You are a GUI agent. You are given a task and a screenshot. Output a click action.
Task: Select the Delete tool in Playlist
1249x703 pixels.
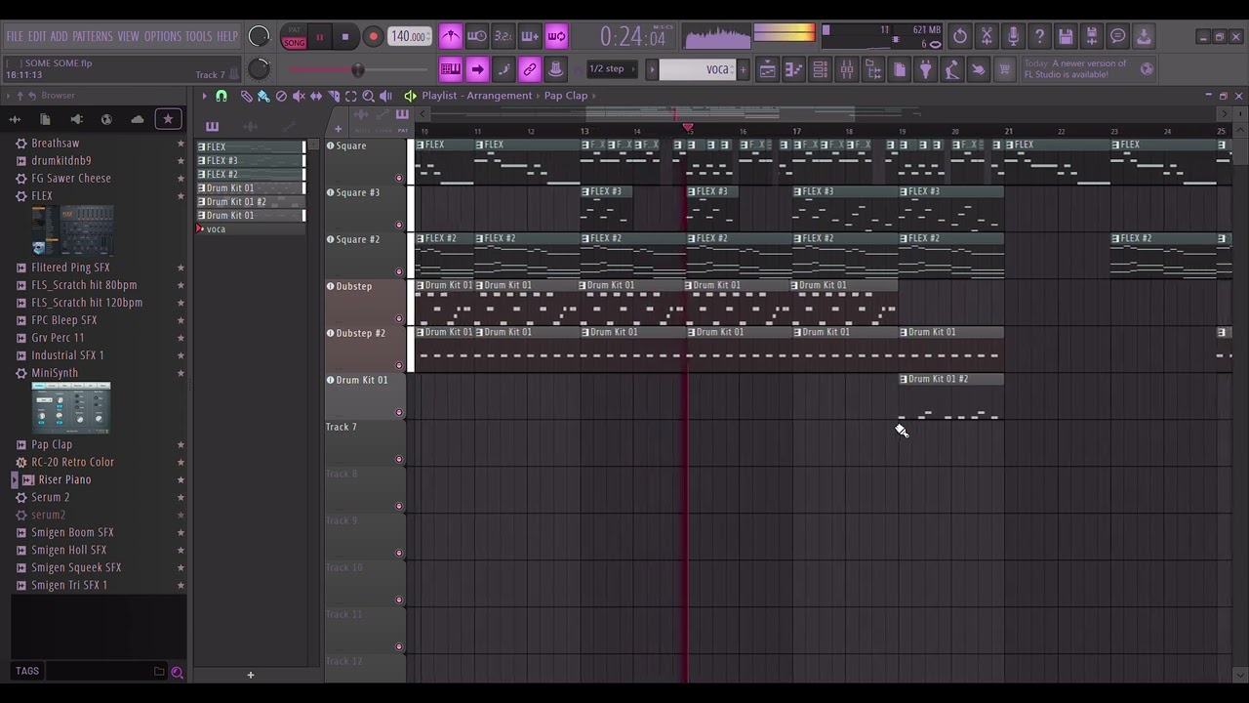[x=281, y=96]
